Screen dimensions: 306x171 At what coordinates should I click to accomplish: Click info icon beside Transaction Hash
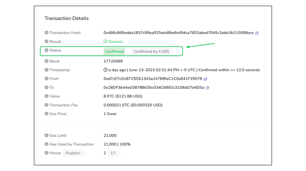tap(46, 33)
